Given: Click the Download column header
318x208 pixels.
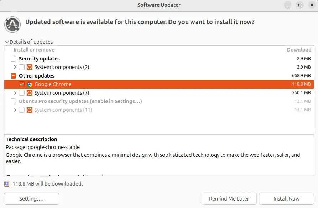Looking at the screenshot, I should [x=299, y=49].
